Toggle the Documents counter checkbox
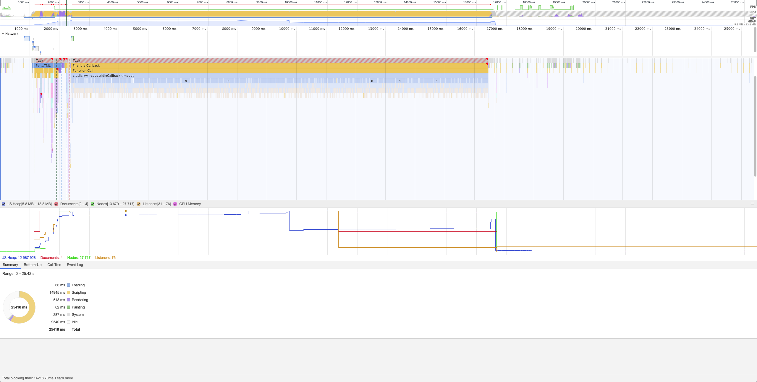The width and height of the screenshot is (757, 382). pos(56,204)
